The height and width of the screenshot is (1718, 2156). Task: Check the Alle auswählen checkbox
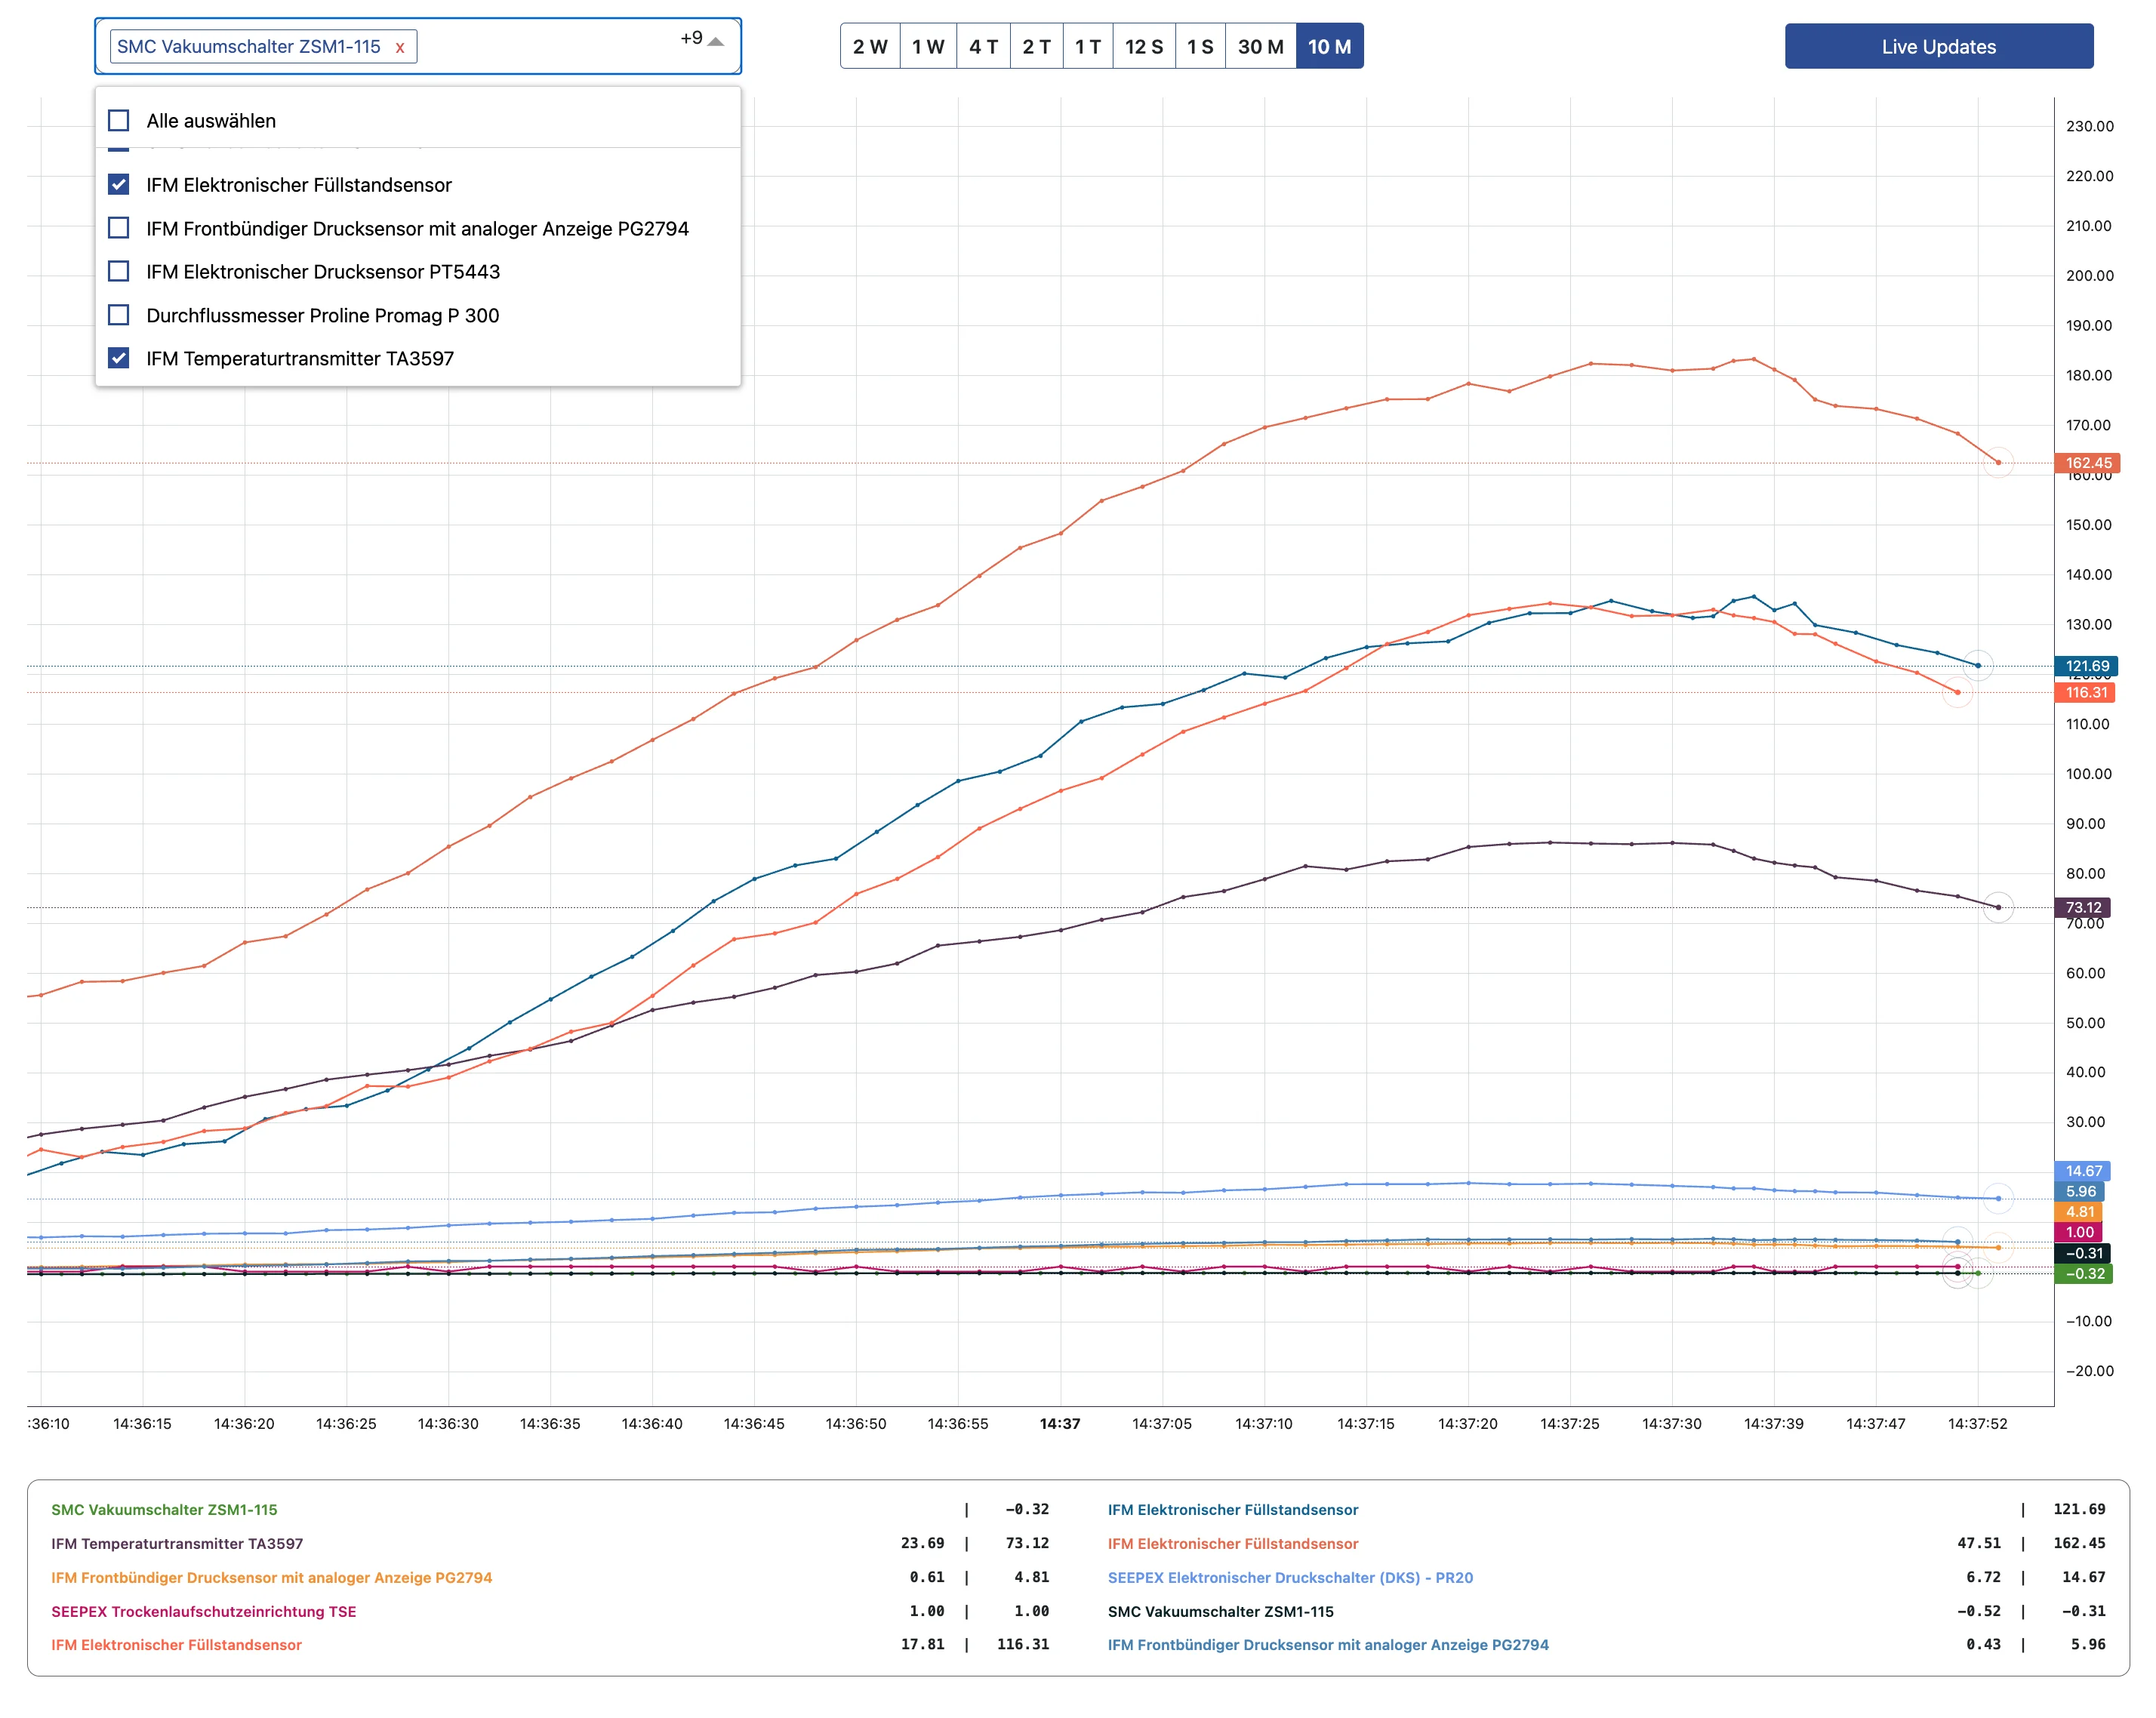click(x=119, y=121)
